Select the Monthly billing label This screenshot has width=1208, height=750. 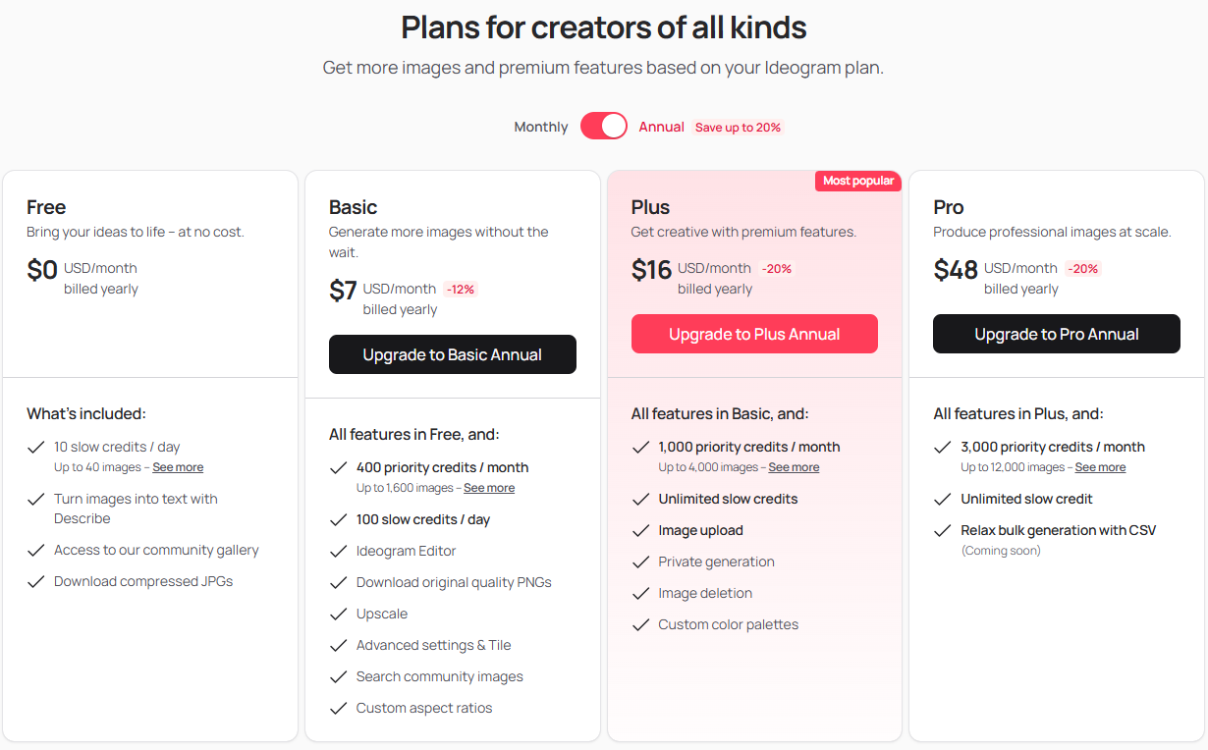541,127
